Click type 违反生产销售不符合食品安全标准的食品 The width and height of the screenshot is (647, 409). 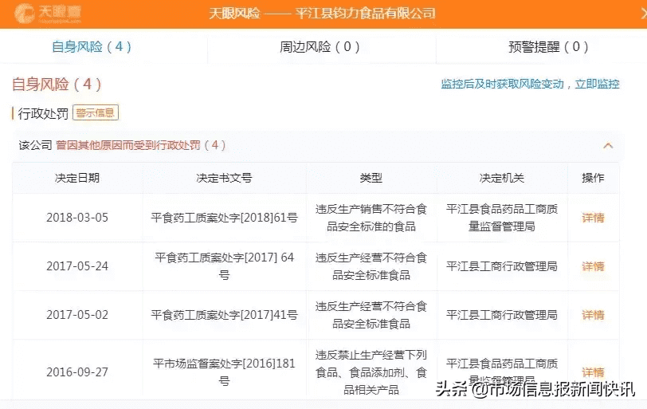point(371,218)
